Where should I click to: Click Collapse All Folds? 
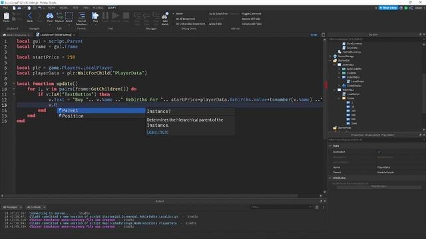coord(252,24)
